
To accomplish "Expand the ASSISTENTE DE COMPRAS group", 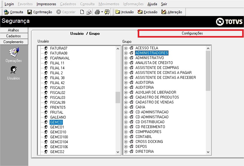I will tap(126, 68).
